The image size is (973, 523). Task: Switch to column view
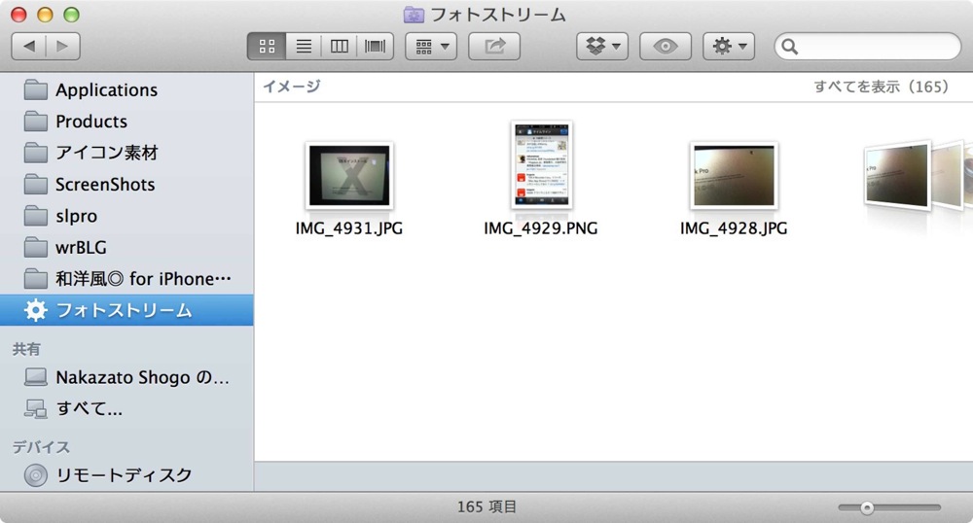340,47
